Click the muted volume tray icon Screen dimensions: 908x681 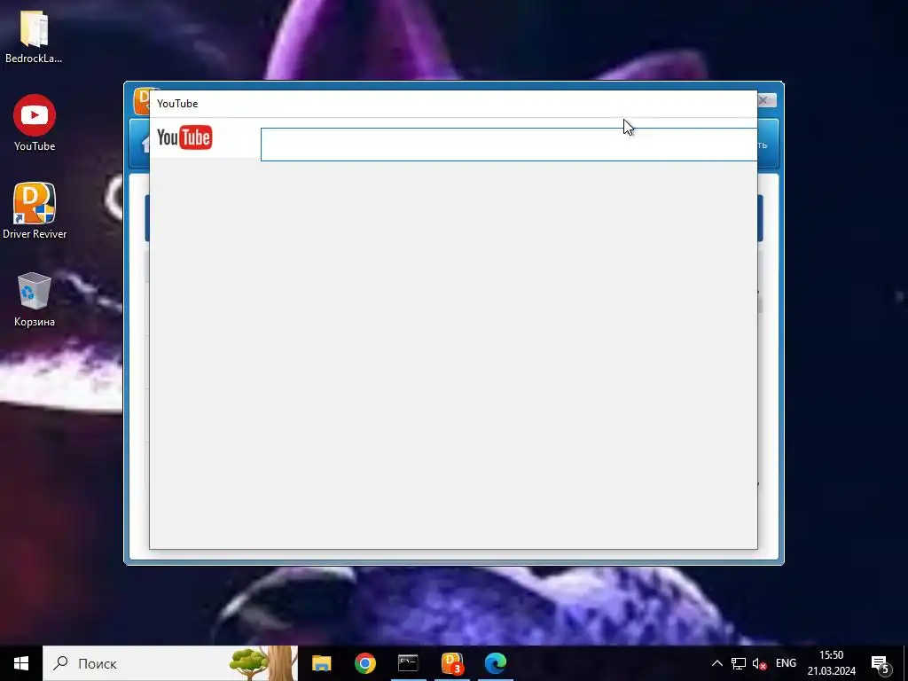[759, 663]
